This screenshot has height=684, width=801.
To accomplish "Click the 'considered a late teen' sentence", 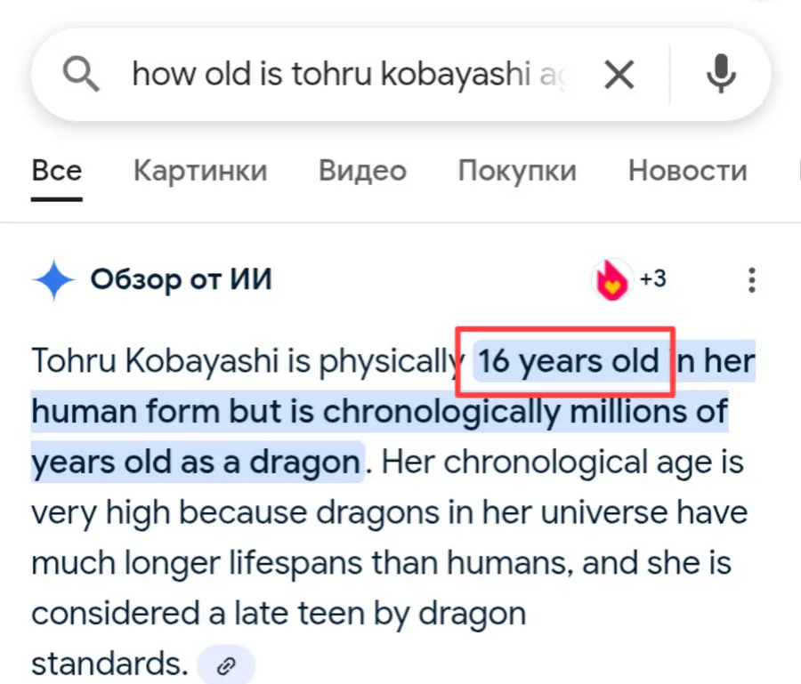I will coord(198,614).
